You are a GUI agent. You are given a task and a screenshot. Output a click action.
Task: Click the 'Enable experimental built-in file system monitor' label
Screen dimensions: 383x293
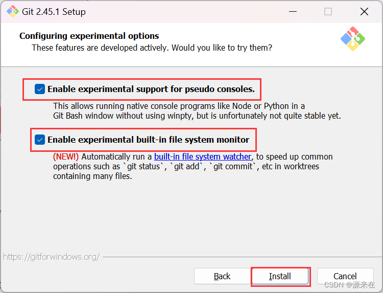148,140
